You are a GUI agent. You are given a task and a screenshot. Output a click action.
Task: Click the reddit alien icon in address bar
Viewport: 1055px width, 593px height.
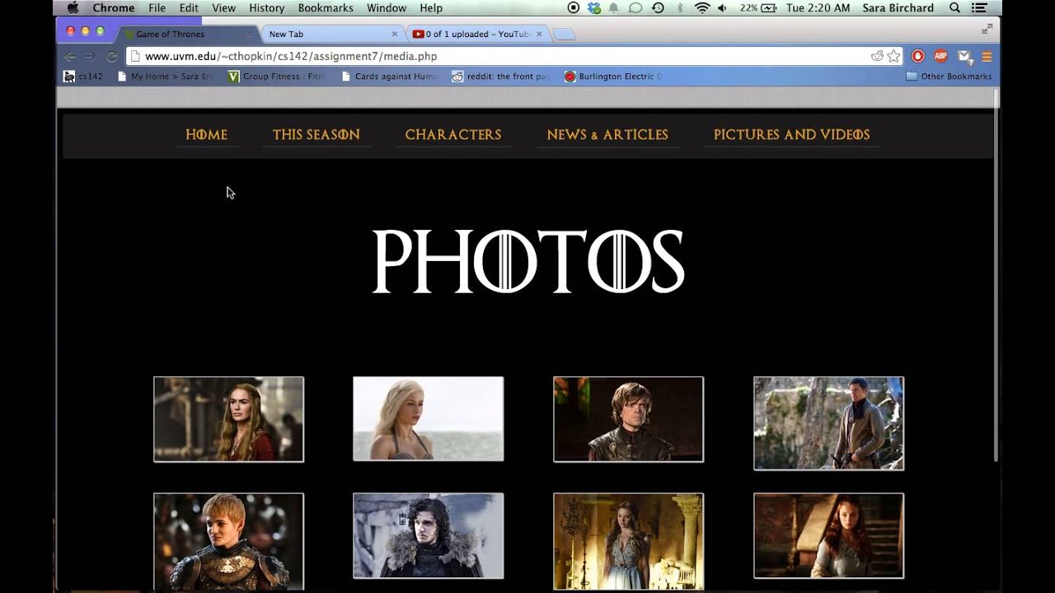877,56
